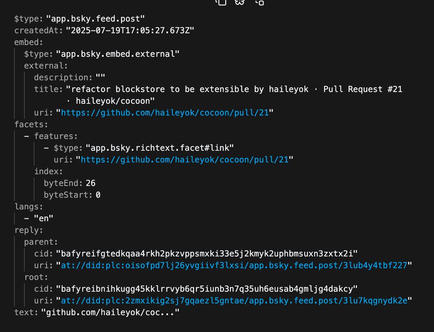
Task: Select the "app.bsky.richtext.facet#link" value
Action: click(x=160, y=148)
